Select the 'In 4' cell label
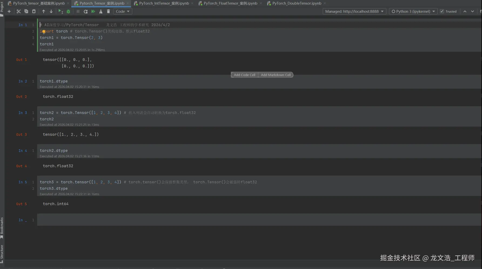The width and height of the screenshot is (482, 269). click(x=23, y=151)
